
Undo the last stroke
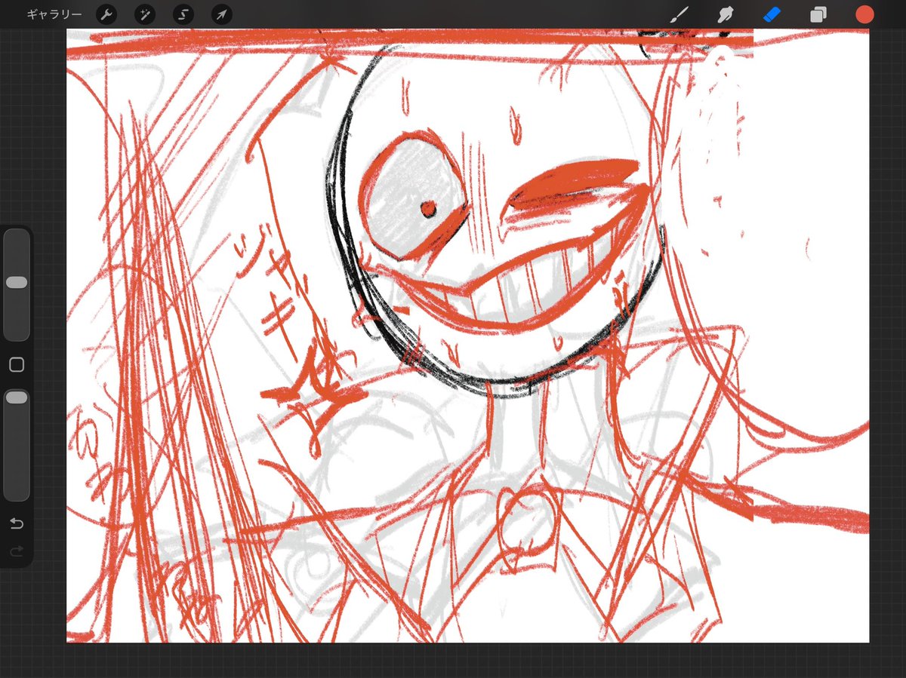pos(17,523)
